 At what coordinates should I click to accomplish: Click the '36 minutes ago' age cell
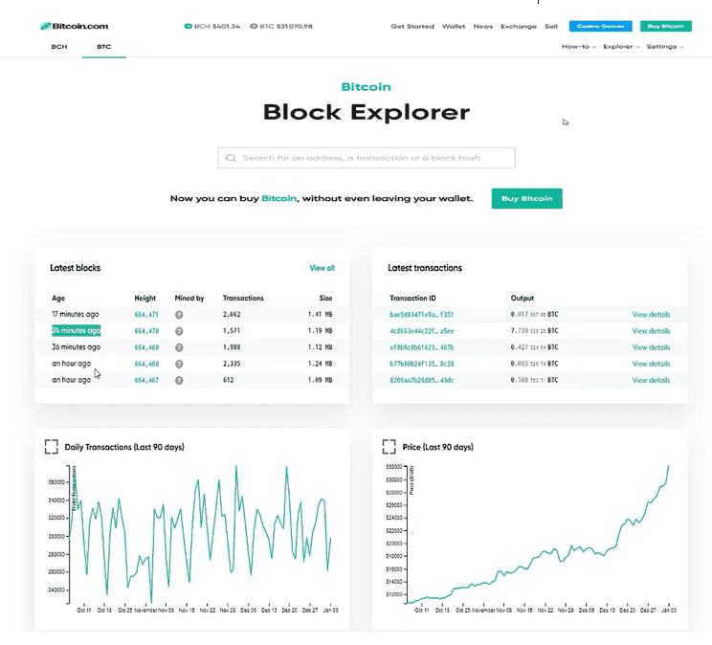point(76,347)
